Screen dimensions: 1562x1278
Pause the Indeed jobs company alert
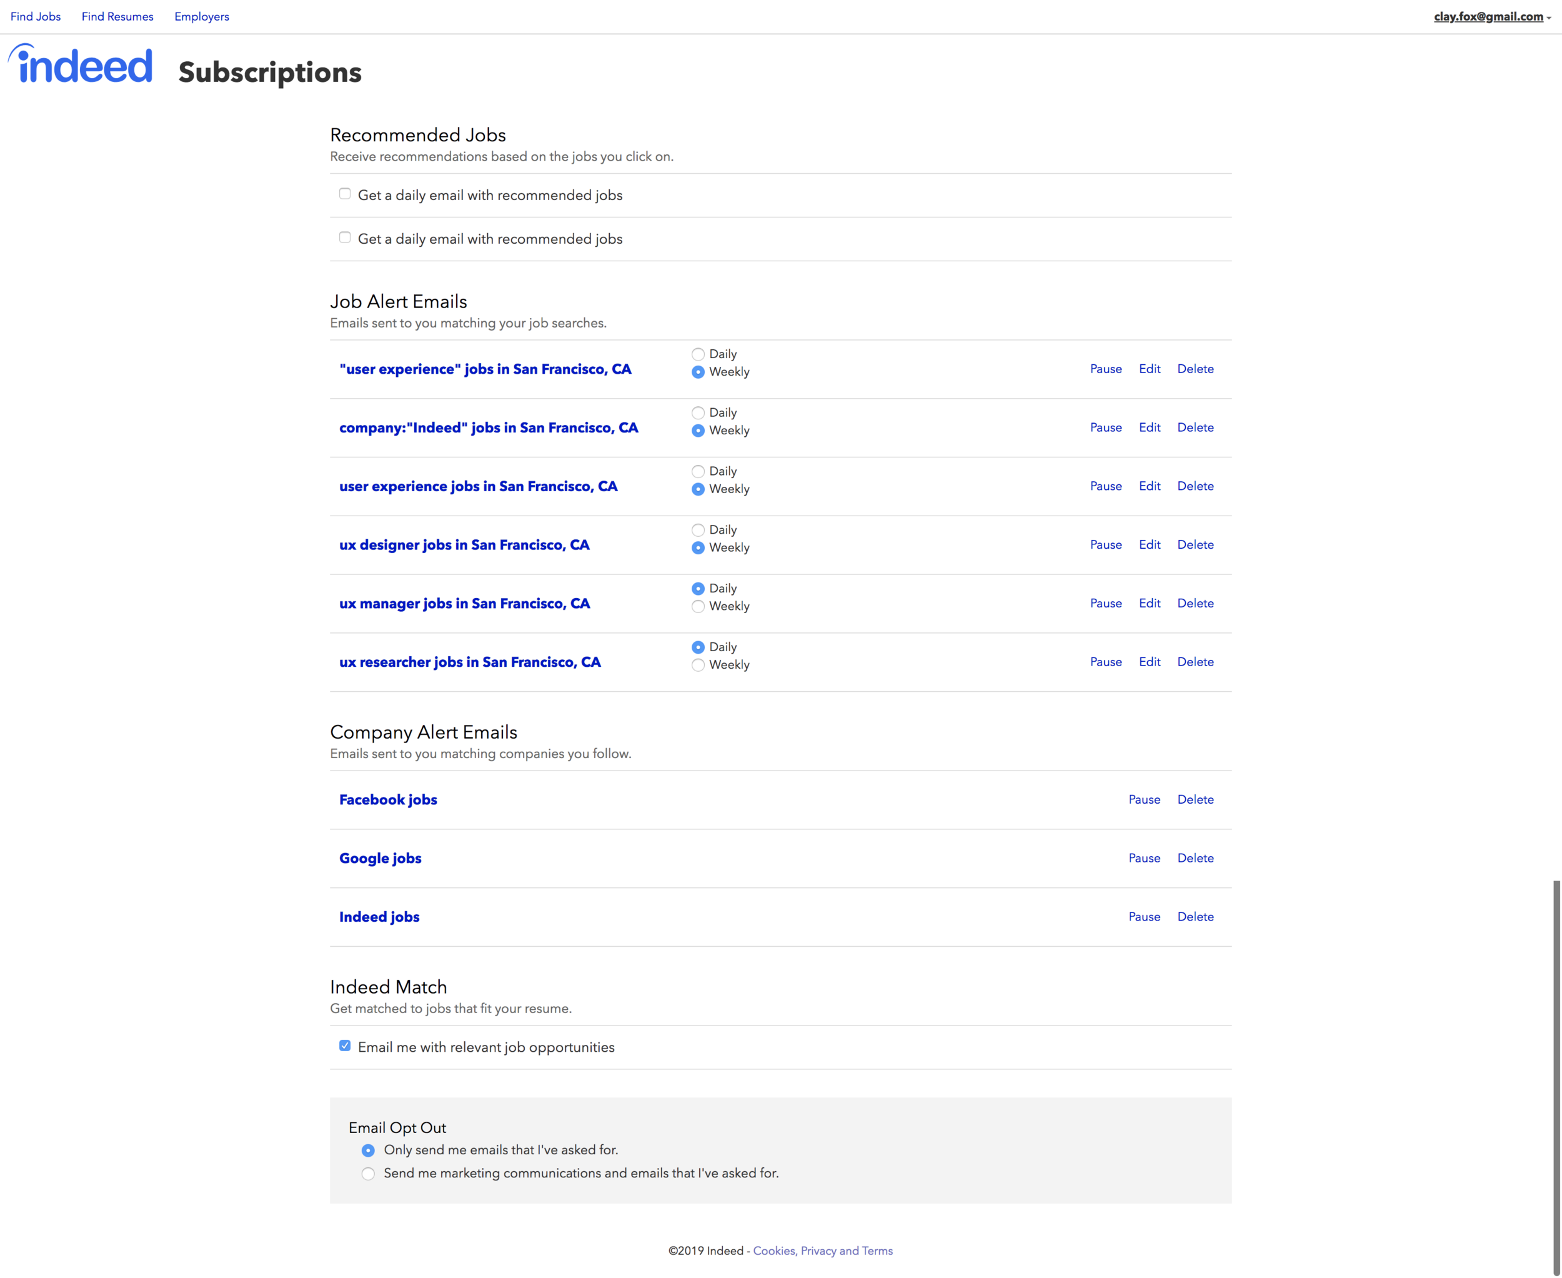(1144, 917)
